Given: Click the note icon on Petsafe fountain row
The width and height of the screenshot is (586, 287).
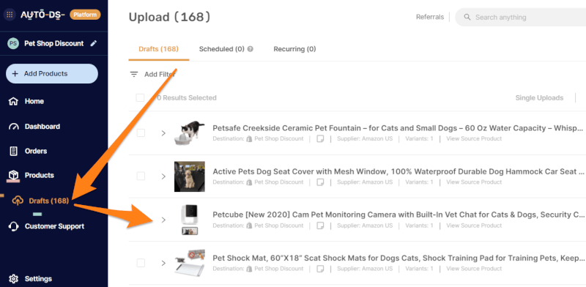Looking at the screenshot, I should click(x=320, y=138).
